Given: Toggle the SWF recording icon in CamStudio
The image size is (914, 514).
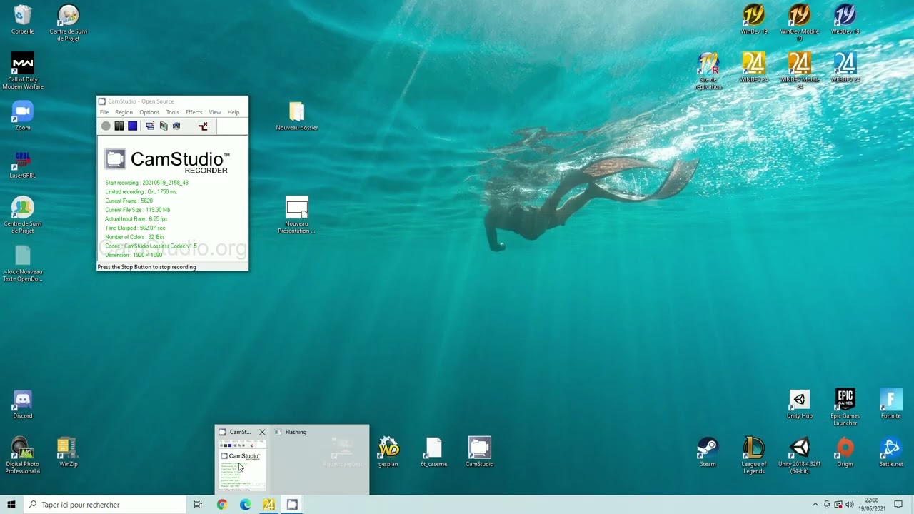Looking at the screenshot, I should click(176, 126).
